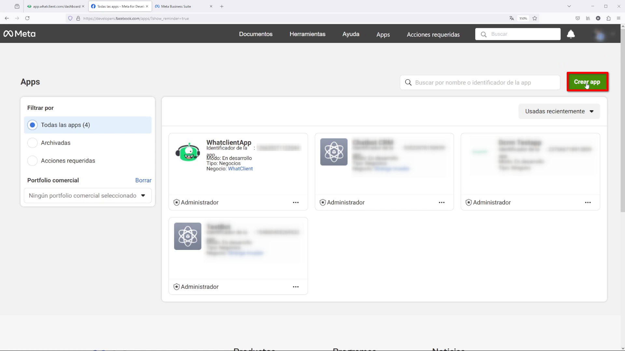Open the three-dot menu on the second app card
The height and width of the screenshot is (351, 625).
coord(441,202)
